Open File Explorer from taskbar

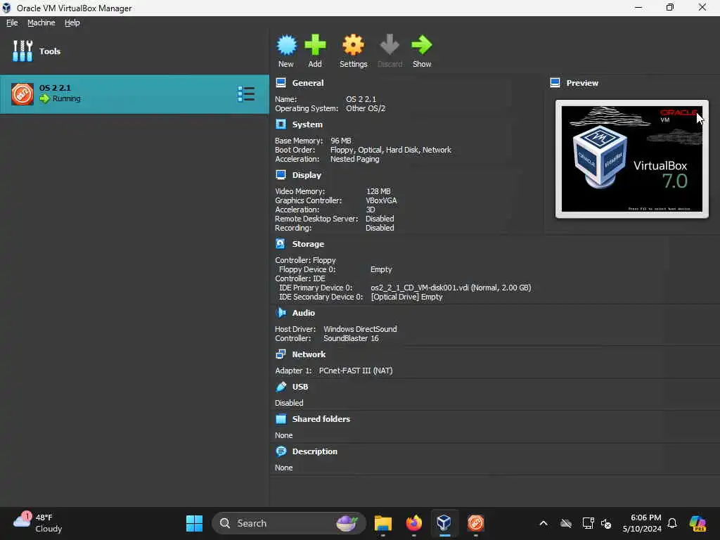tap(383, 523)
